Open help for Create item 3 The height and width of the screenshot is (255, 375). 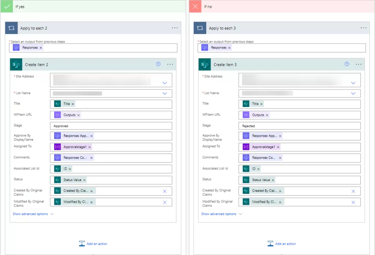(x=347, y=64)
